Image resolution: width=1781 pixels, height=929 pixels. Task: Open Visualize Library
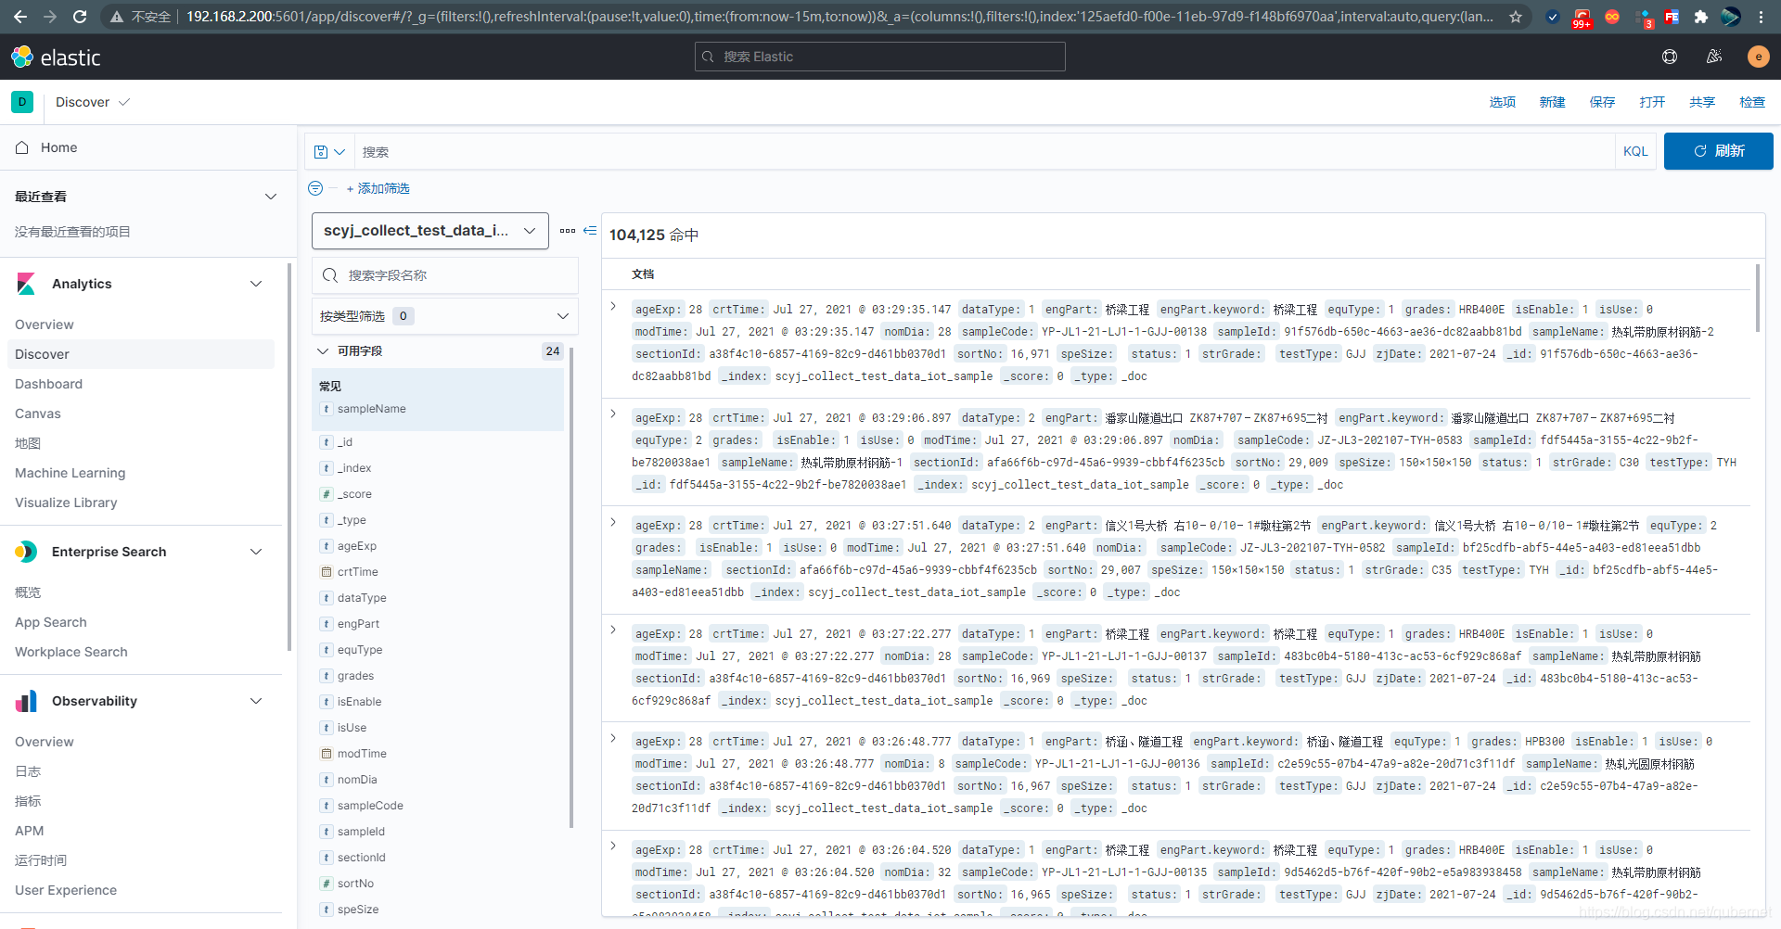tap(66, 503)
